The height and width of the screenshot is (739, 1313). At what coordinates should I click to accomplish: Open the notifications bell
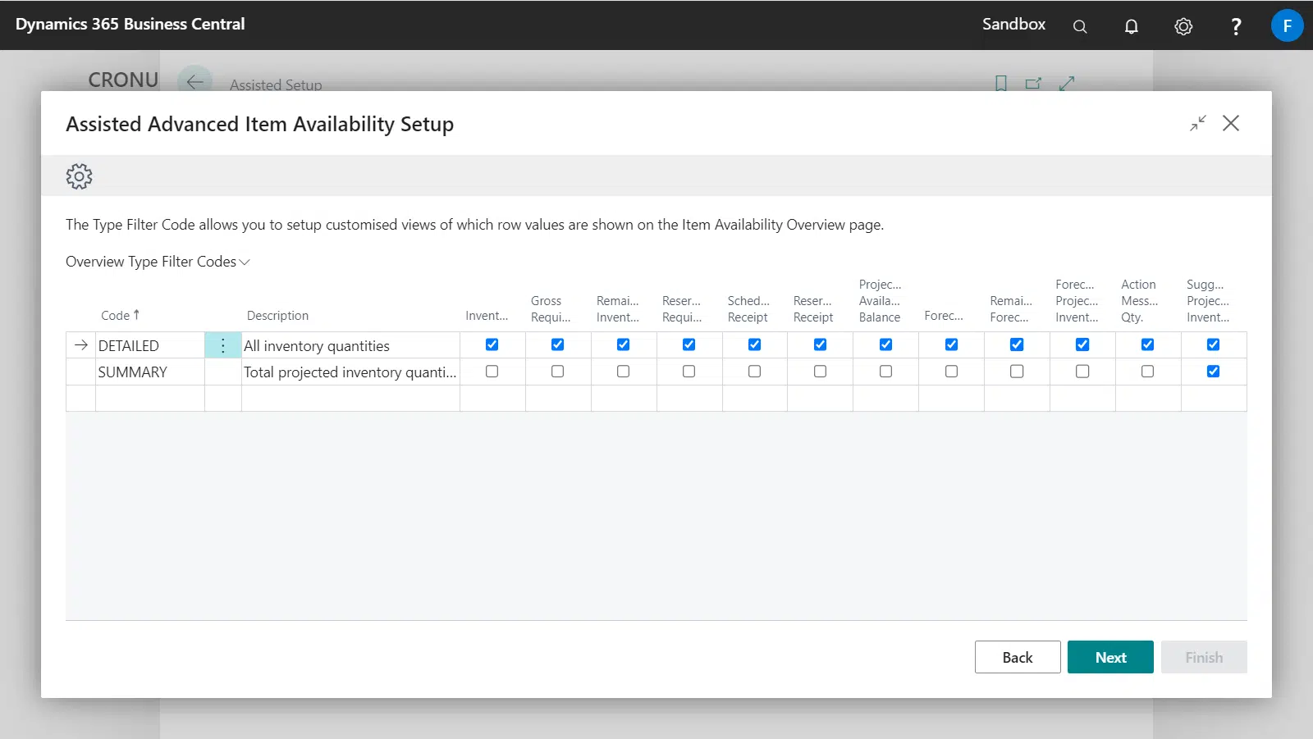1131,26
